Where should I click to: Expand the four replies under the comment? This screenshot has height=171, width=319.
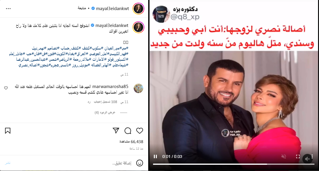coord(105,112)
